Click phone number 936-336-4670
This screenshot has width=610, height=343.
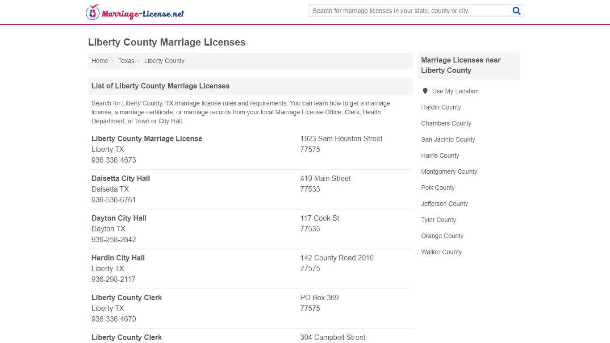(113, 319)
